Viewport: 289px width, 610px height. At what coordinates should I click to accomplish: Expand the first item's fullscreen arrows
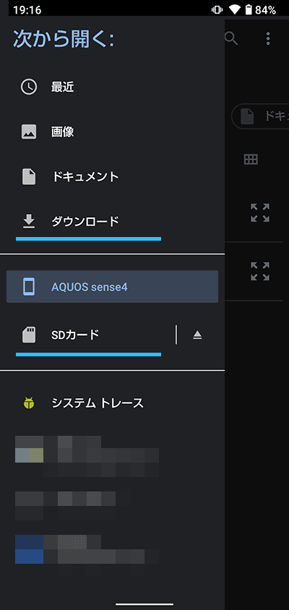click(x=260, y=212)
